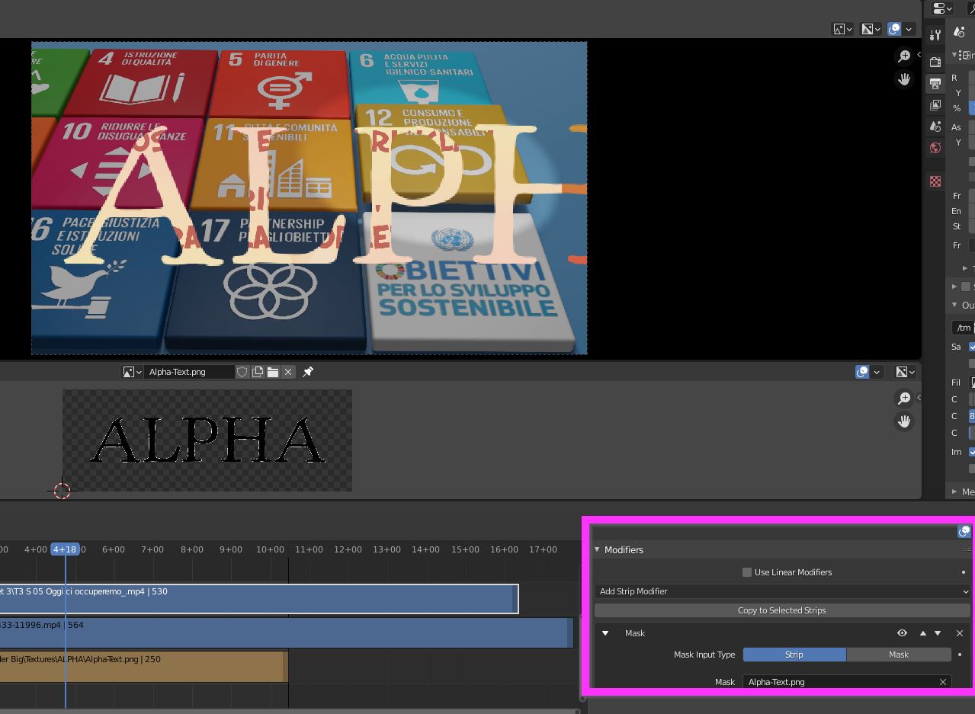The width and height of the screenshot is (975, 714).
Task: Open Add Strip Modifier dropdown
Action: pos(782,591)
